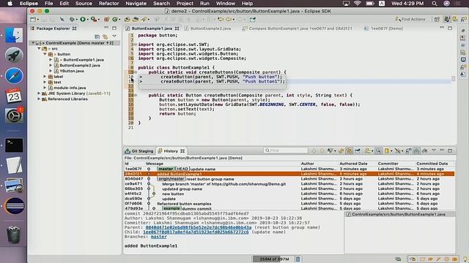Click the Java perspective icon at top right
The image size is (469, 263).
coord(446,20)
